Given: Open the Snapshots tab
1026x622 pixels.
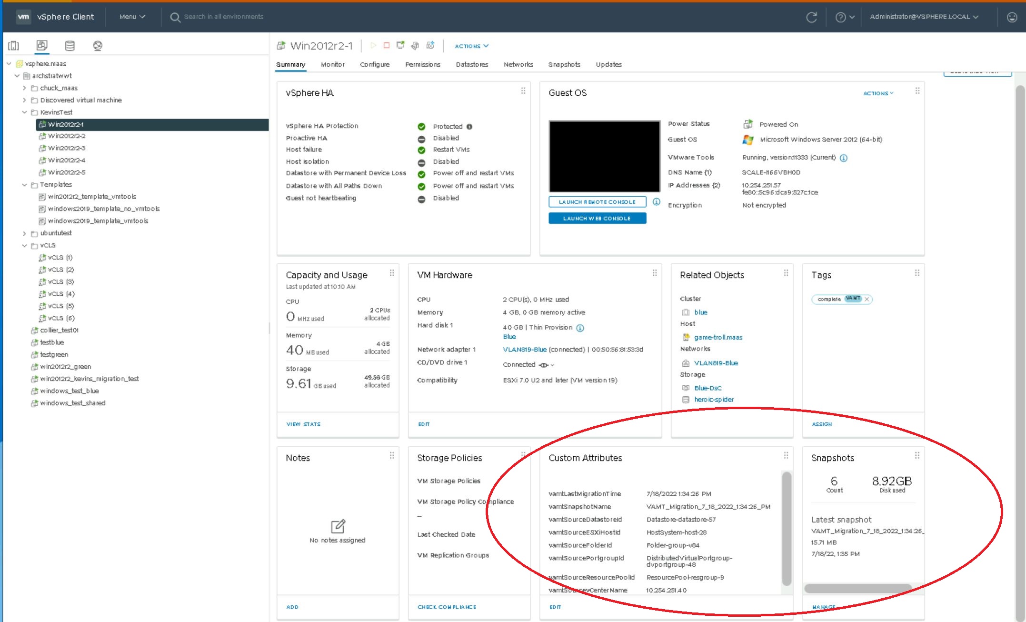Looking at the screenshot, I should tap(564, 64).
